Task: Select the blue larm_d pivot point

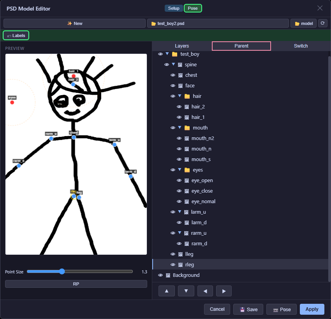Action: pos(131,176)
